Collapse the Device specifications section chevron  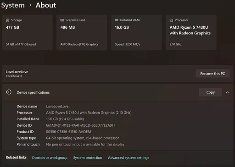tap(227, 92)
